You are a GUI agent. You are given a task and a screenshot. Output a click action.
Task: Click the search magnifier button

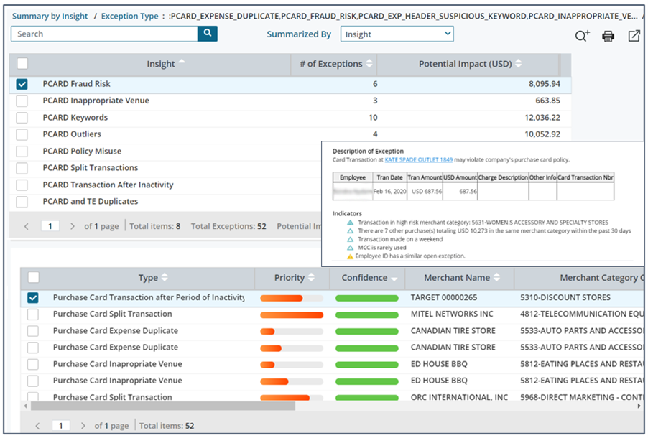click(208, 34)
